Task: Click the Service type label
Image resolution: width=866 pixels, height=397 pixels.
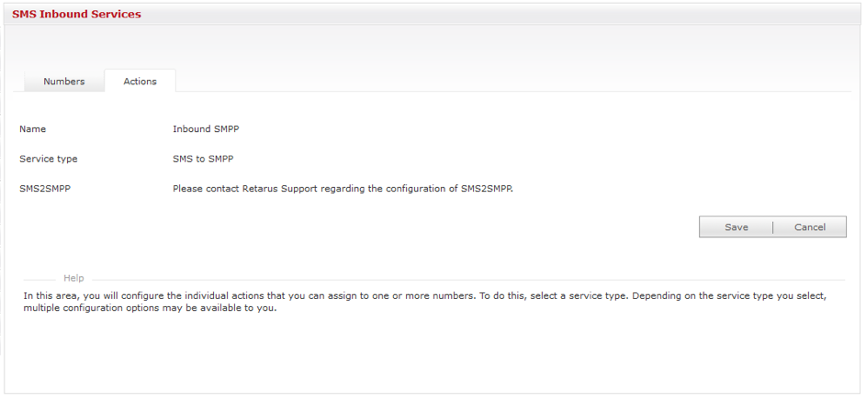Action: click(48, 159)
